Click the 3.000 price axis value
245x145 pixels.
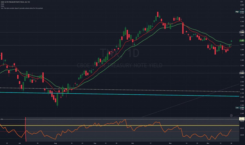point(242,77)
